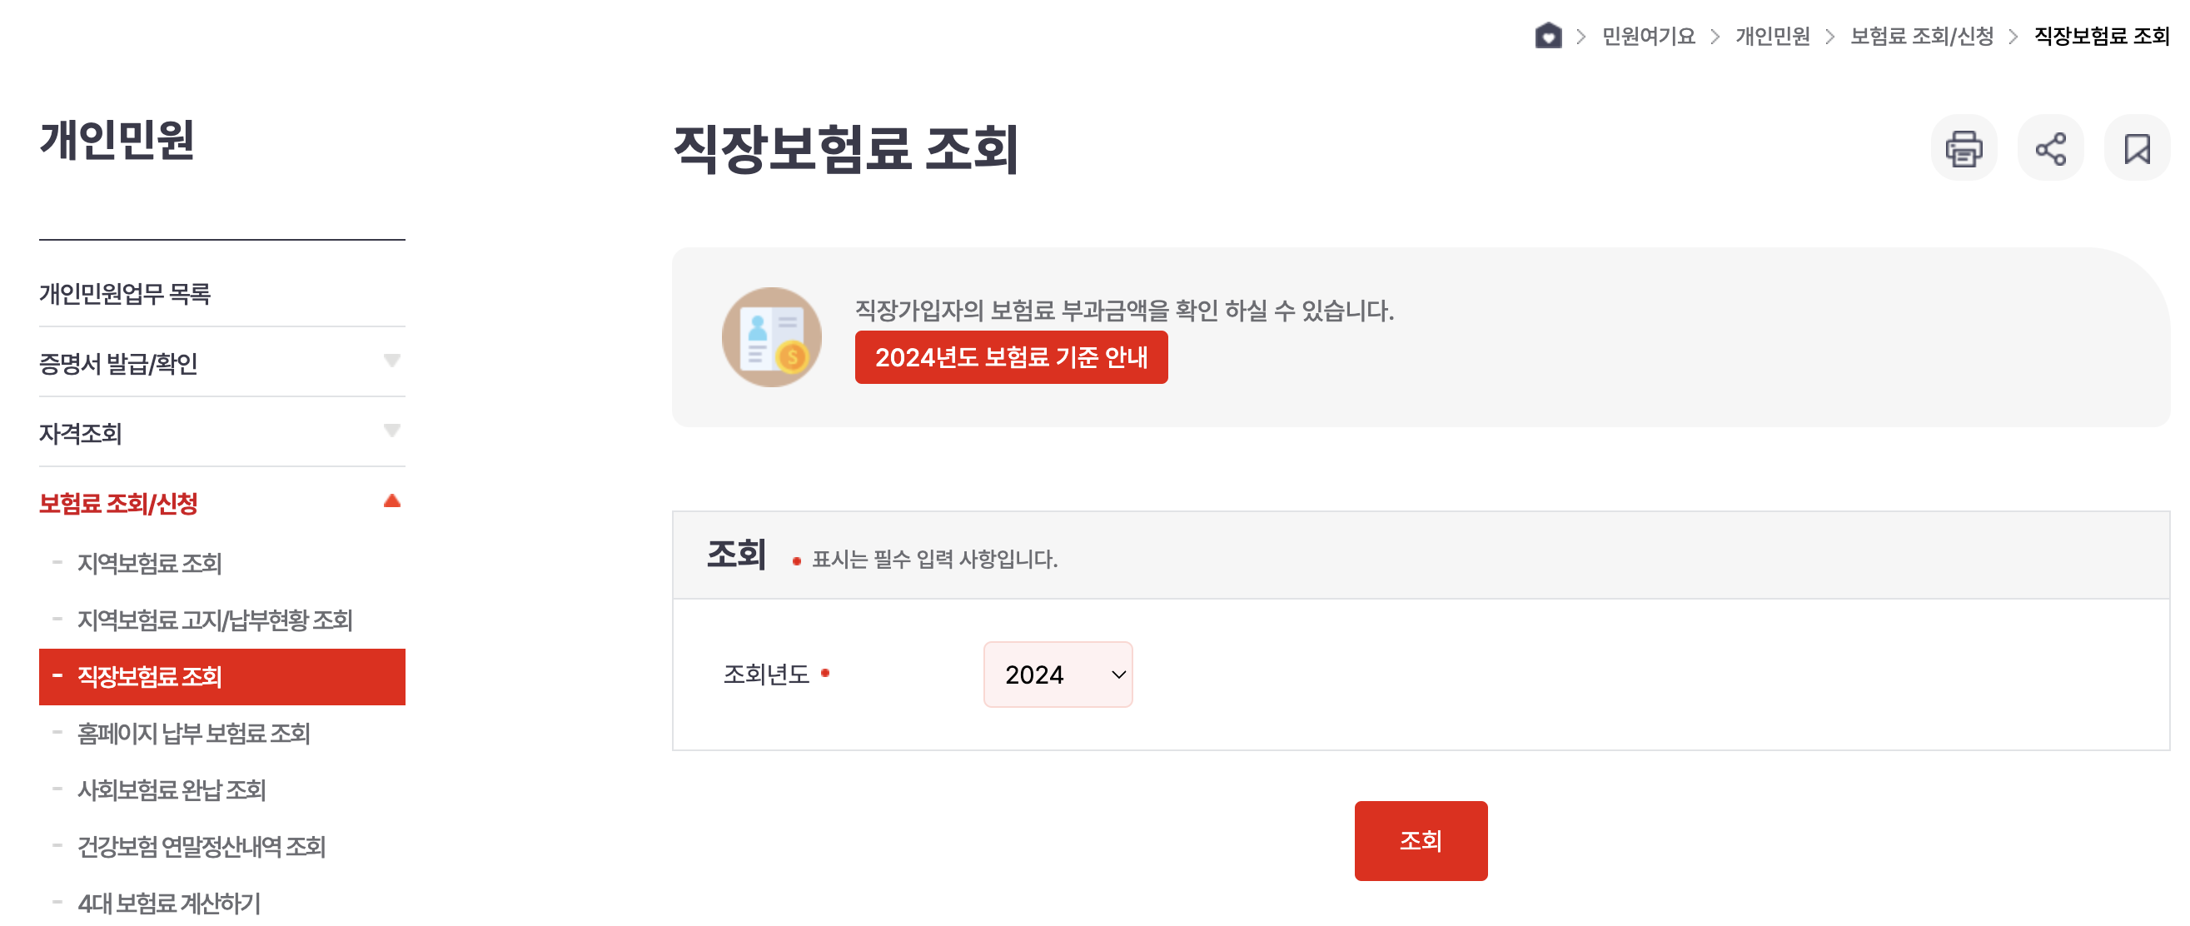The image size is (2190, 926).
Task: Click the bookmark icon
Action: click(x=2138, y=147)
